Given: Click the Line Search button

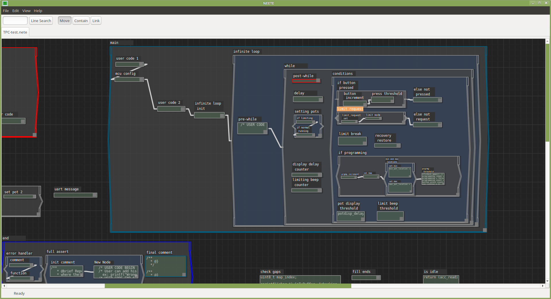Looking at the screenshot, I should 41,20.
